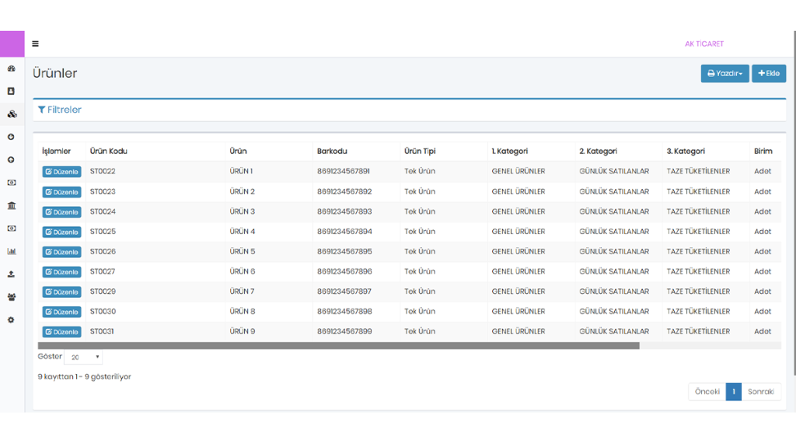Expand the Filtreler filter panel
Image resolution: width=796 pixels, height=433 pixels.
(x=60, y=110)
